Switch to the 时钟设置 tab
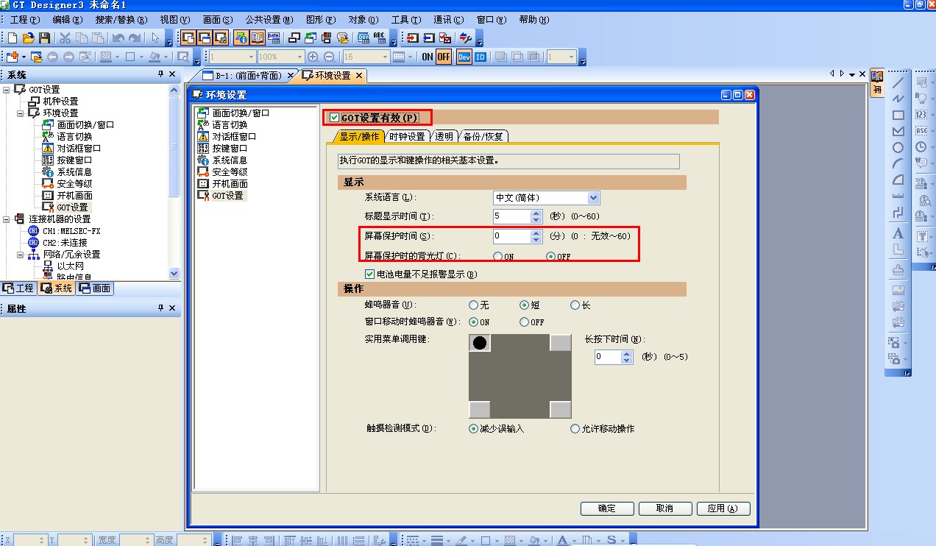This screenshot has height=546, width=936. [x=407, y=136]
